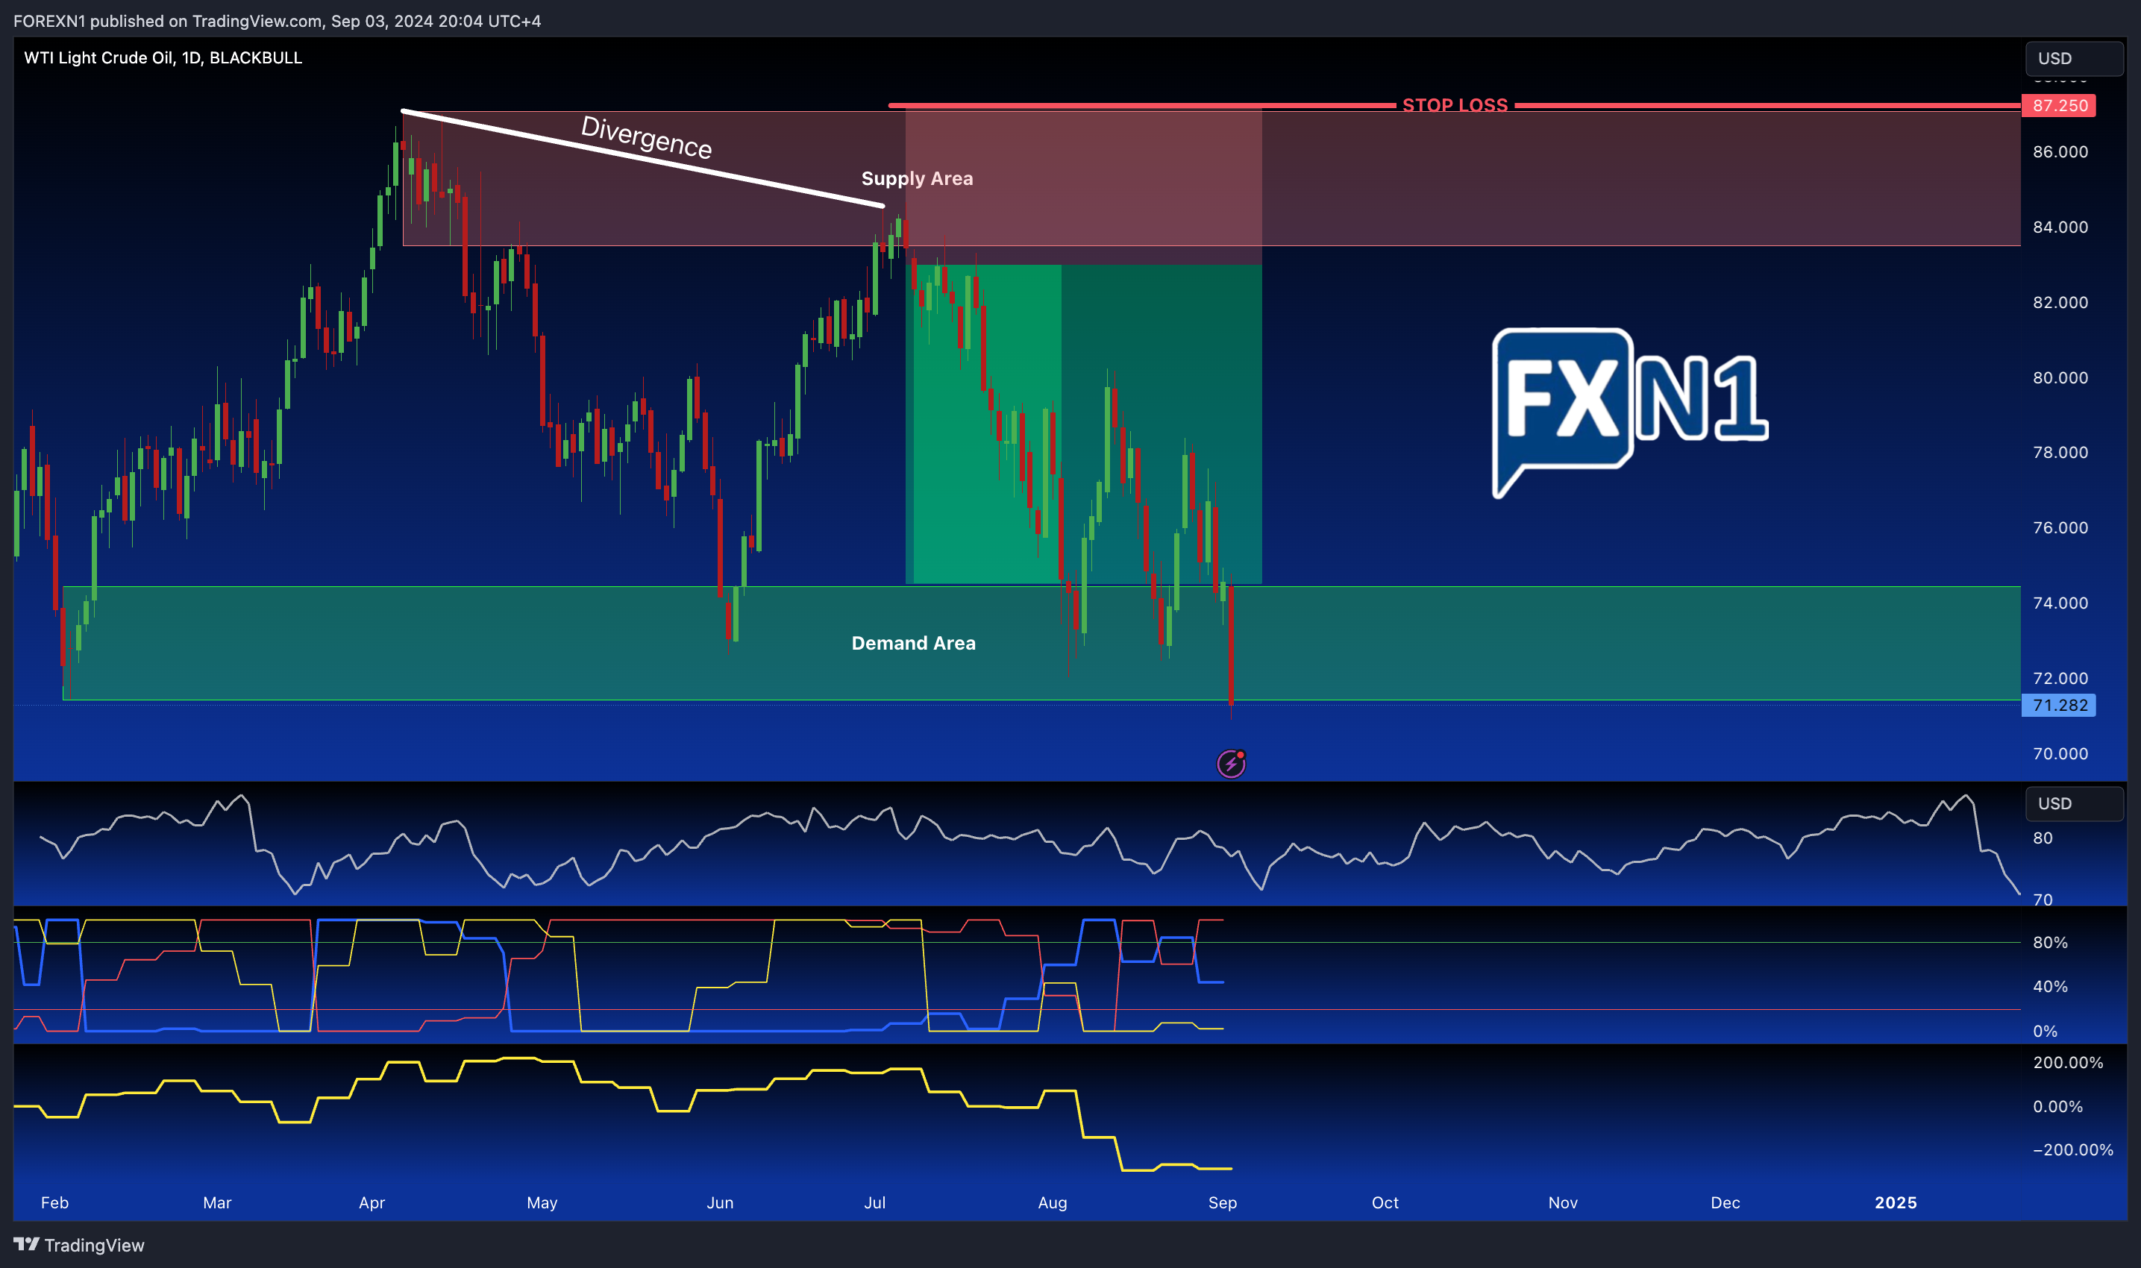The width and height of the screenshot is (2141, 1268).
Task: Open the USD currency selector of main chart
Action: pyautogui.click(x=2074, y=58)
